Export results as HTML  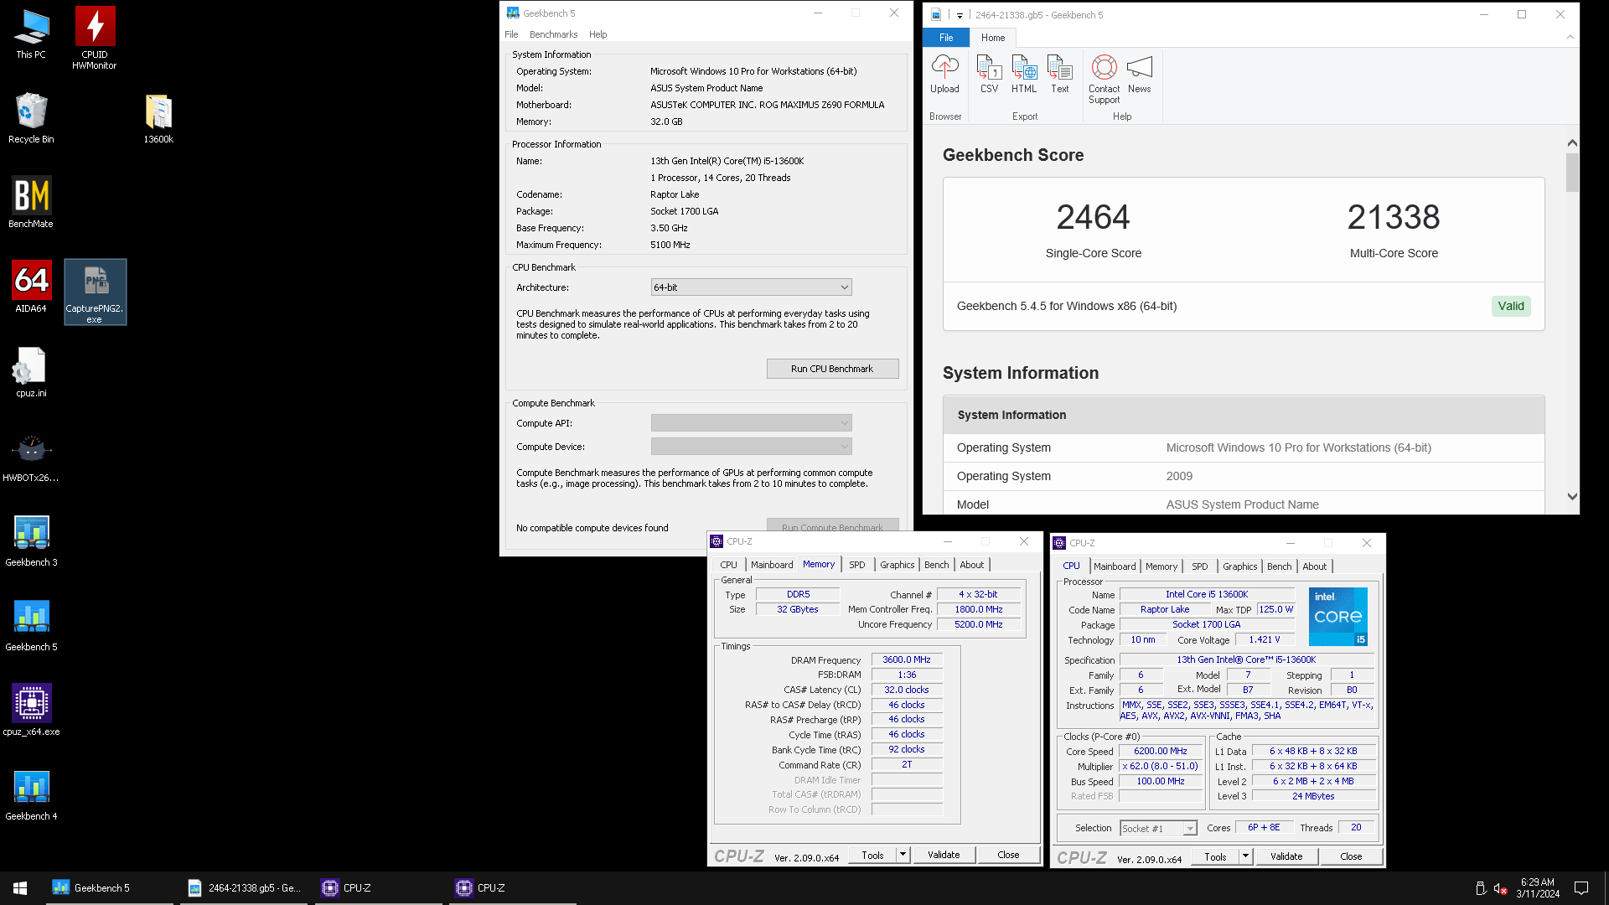[1024, 75]
